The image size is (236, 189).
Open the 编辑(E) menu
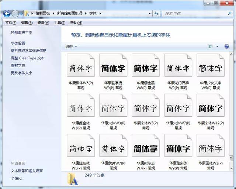pyautogui.click(x=27, y=23)
